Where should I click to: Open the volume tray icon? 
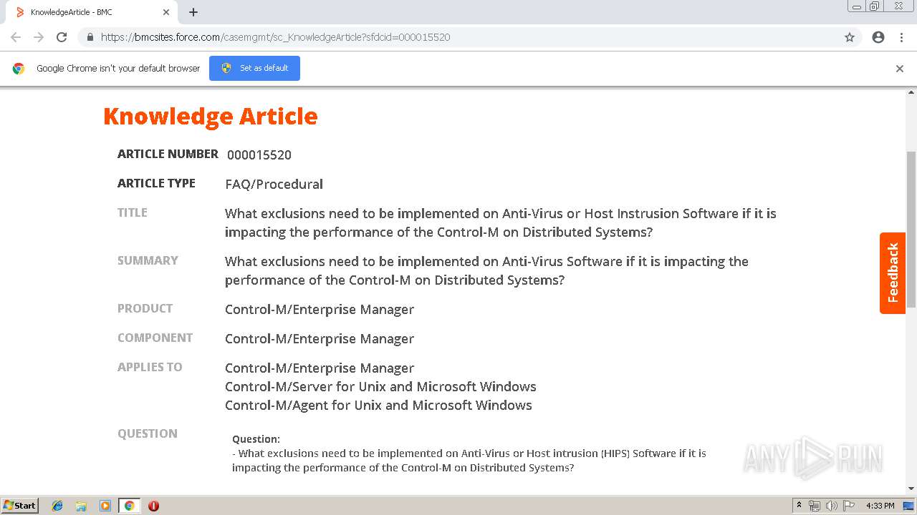click(831, 506)
